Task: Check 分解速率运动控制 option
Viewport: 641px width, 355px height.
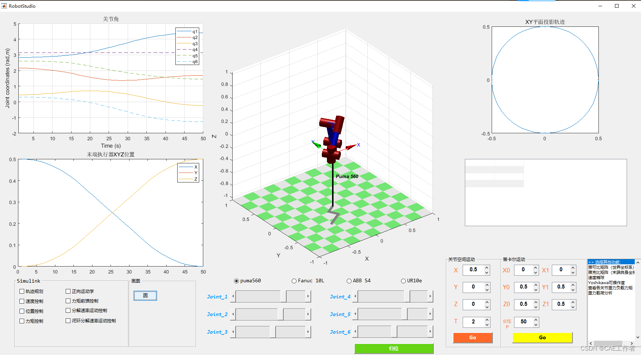Action: pyautogui.click(x=68, y=310)
